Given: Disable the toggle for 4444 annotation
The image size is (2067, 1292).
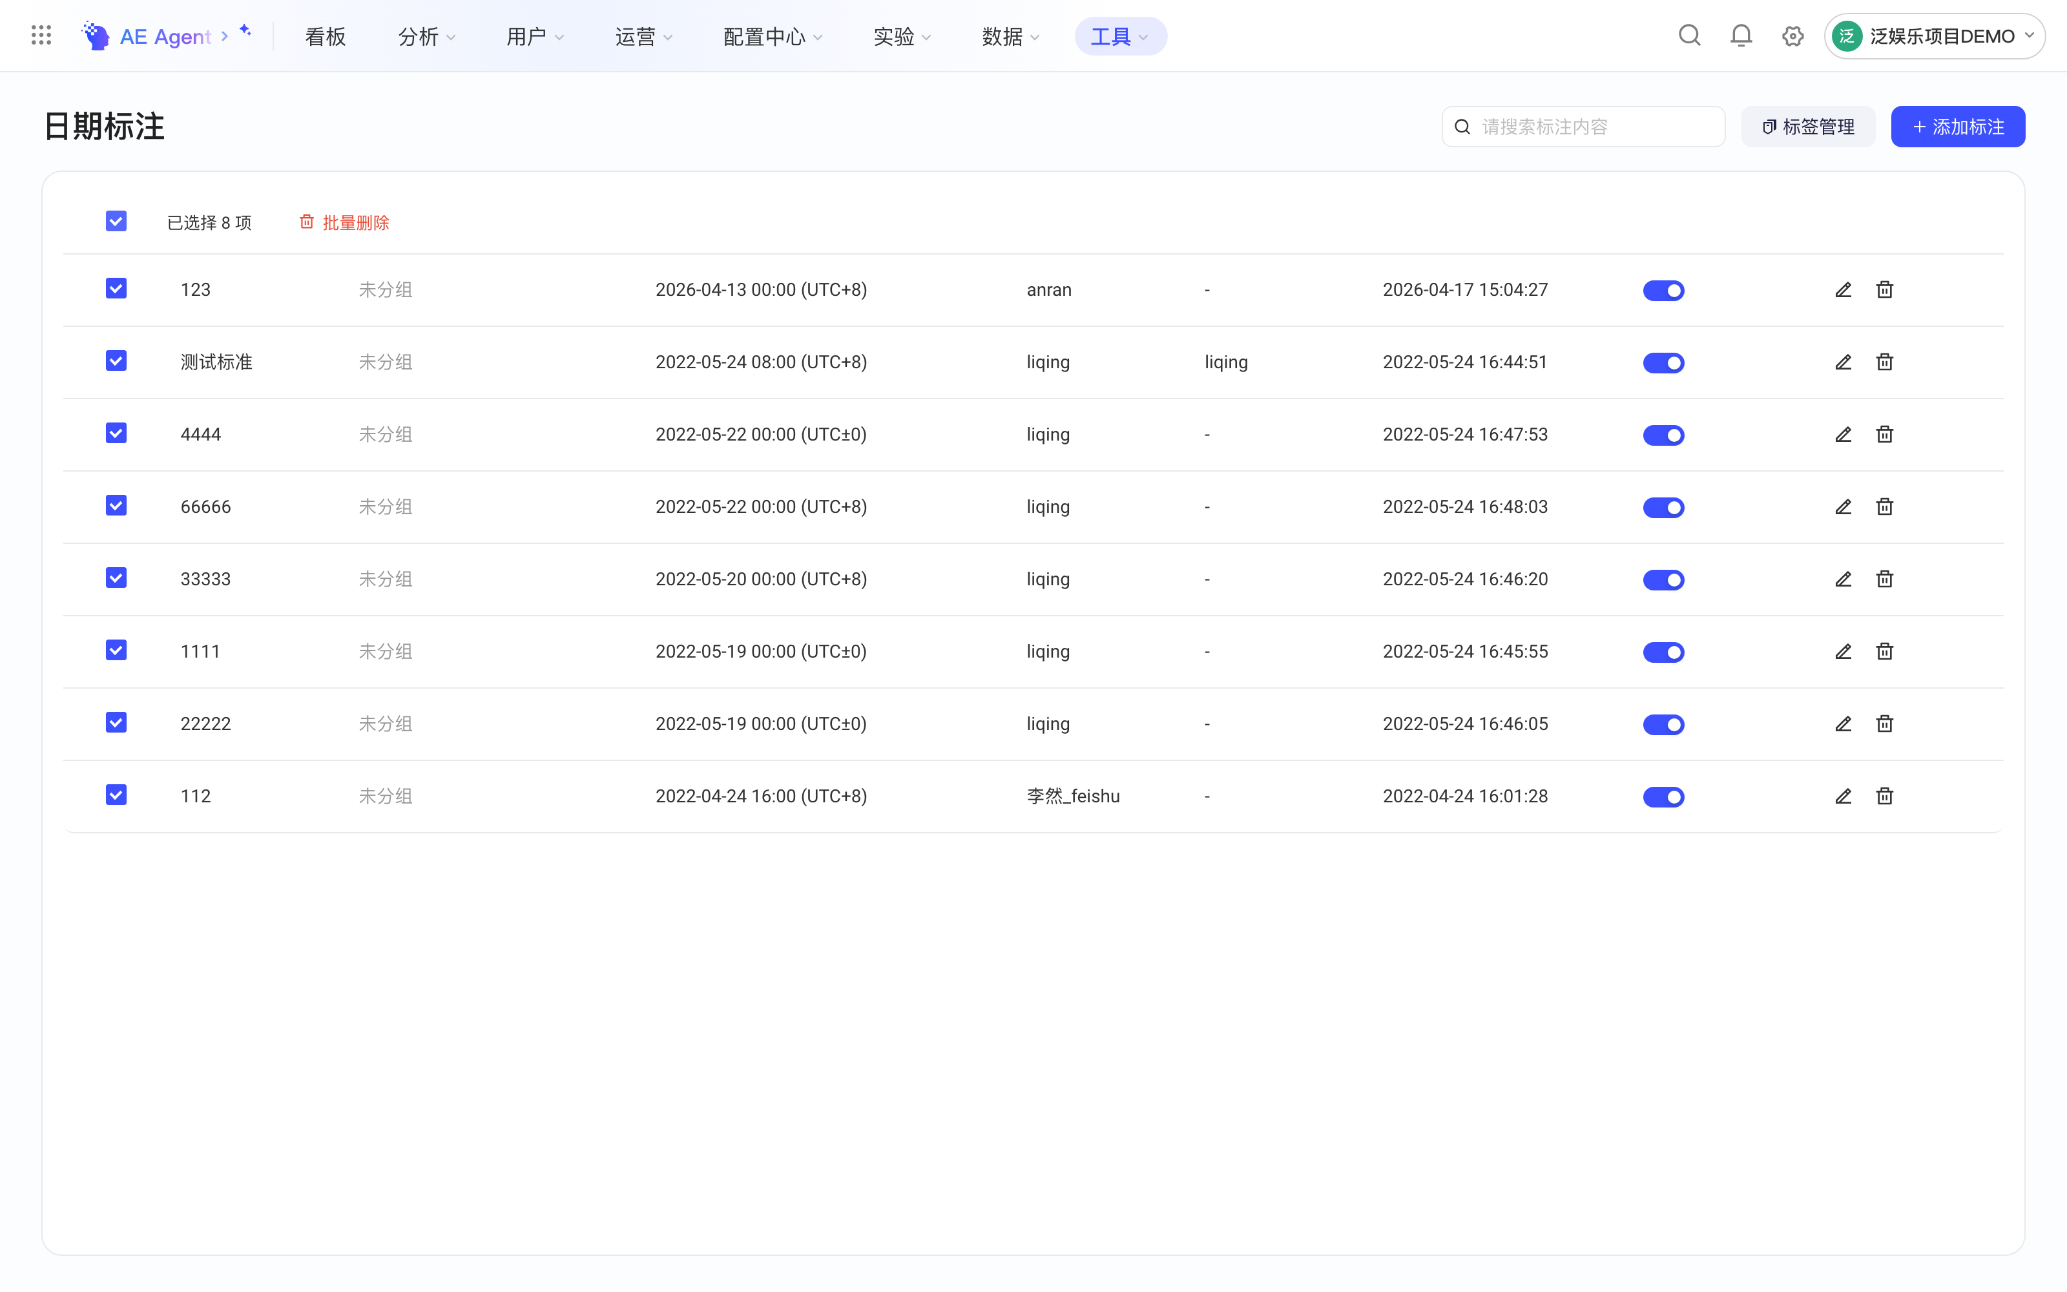Looking at the screenshot, I should coord(1663,435).
